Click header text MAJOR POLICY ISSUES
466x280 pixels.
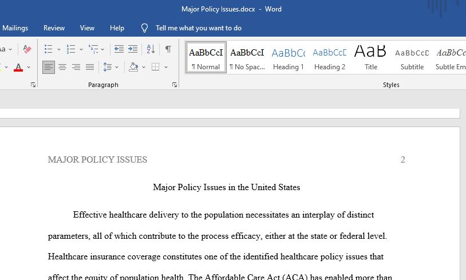97,160
